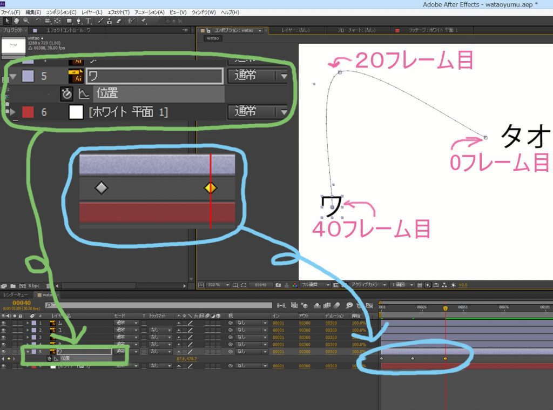The image size is (553, 410).
Task: Click label color swatch of layer 1 ム
Action: (34, 323)
